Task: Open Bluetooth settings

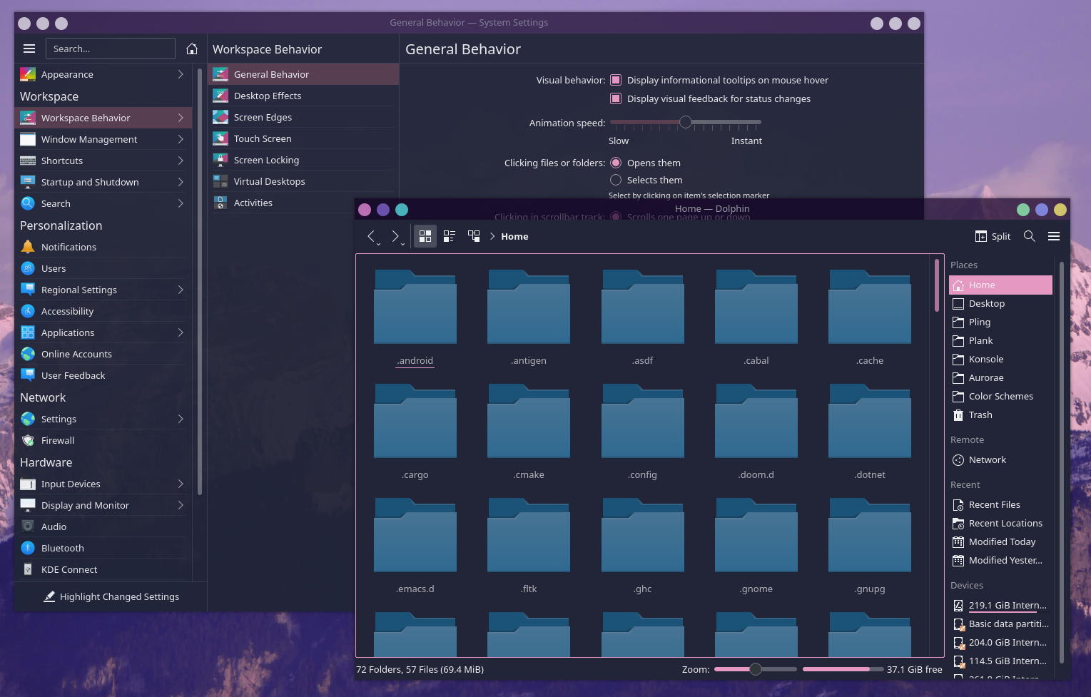Action: click(103, 548)
